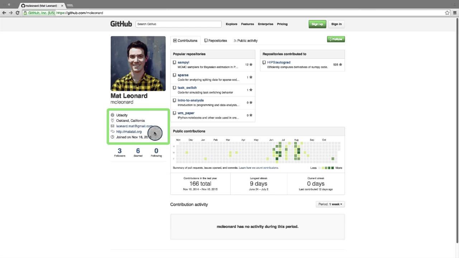459x258 pixels.
Task: Click the '166 total' contributions figure
Action: tap(200, 183)
